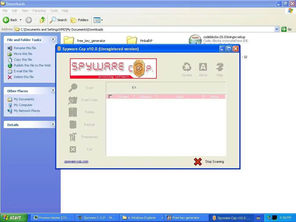Go to My Network Places link

tap(27, 111)
